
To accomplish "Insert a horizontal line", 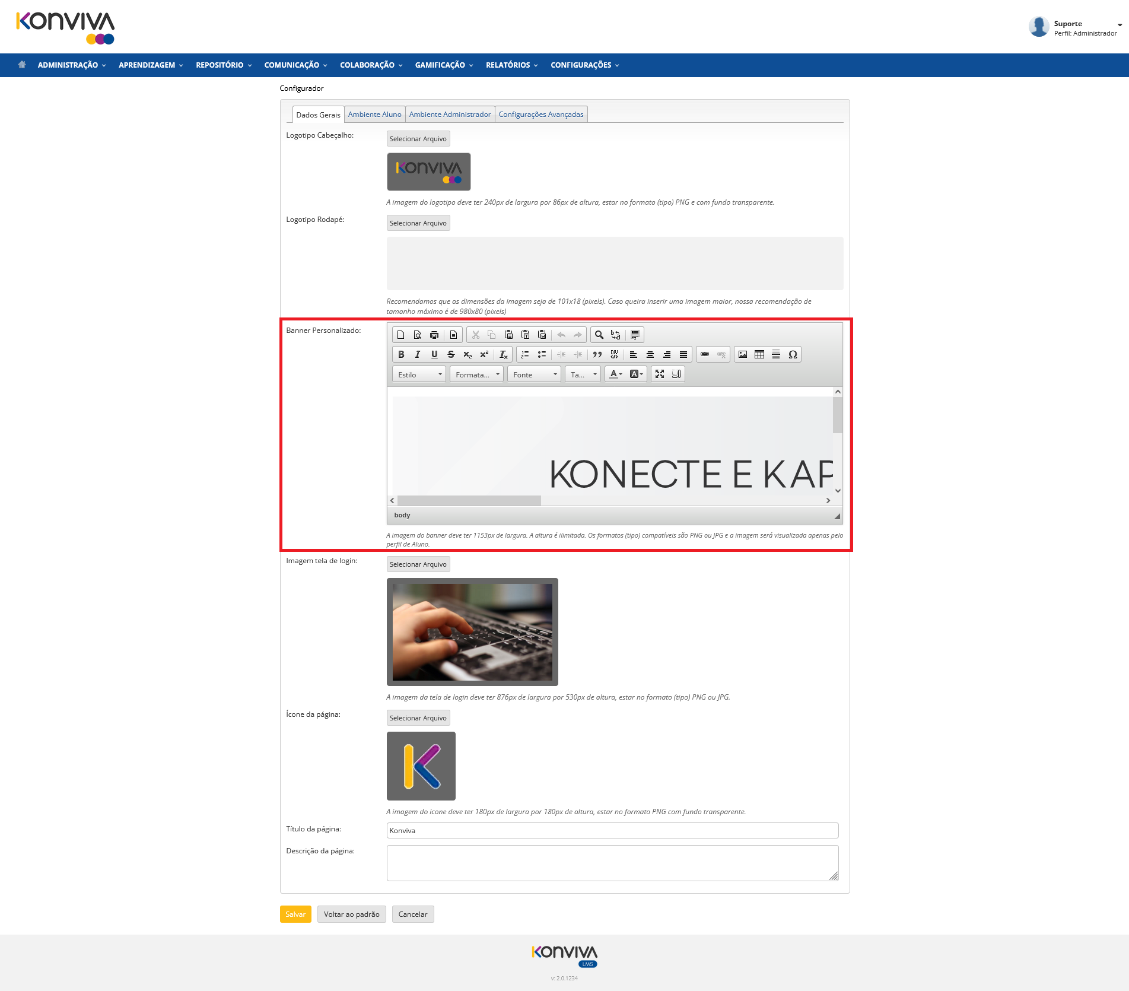I will (x=776, y=354).
